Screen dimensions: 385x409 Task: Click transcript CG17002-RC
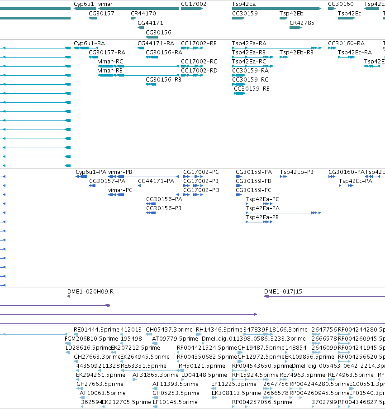pos(199,62)
